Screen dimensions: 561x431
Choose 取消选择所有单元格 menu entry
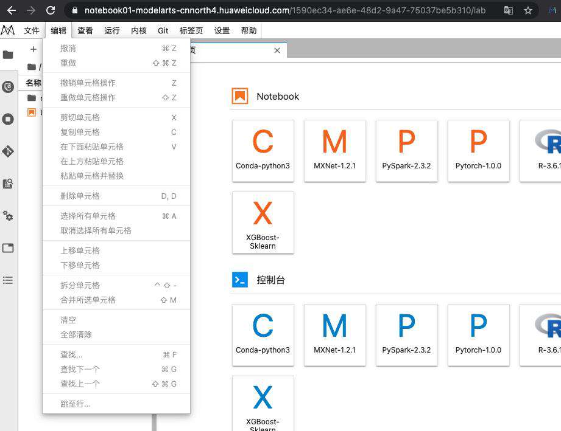coord(116,230)
